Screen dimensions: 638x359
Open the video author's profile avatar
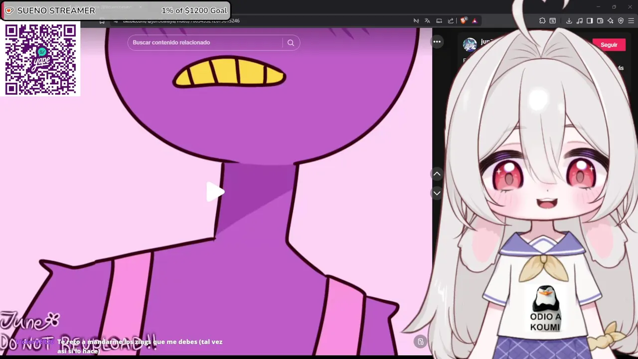click(x=470, y=45)
